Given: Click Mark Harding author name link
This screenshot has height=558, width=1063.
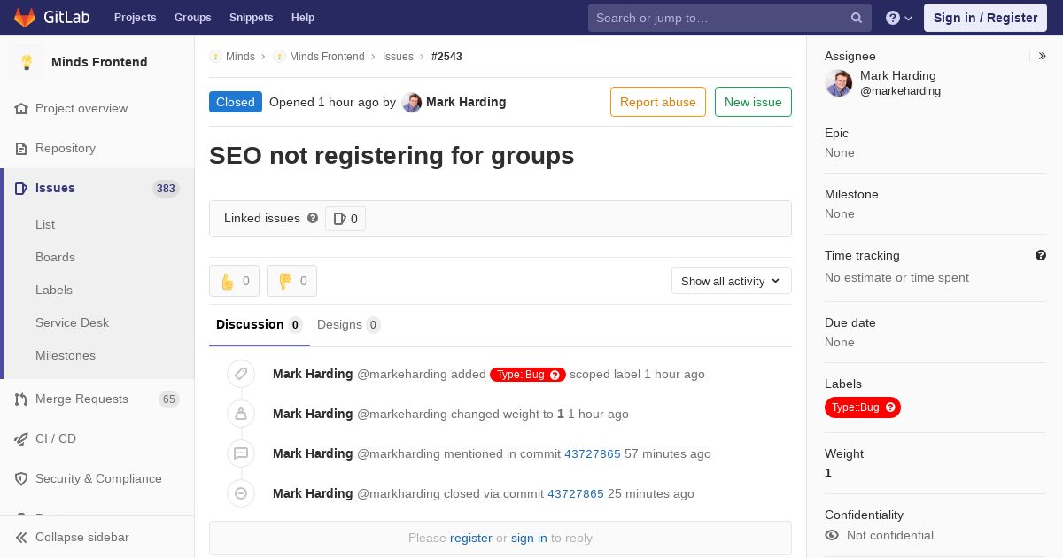Looking at the screenshot, I should tap(466, 102).
